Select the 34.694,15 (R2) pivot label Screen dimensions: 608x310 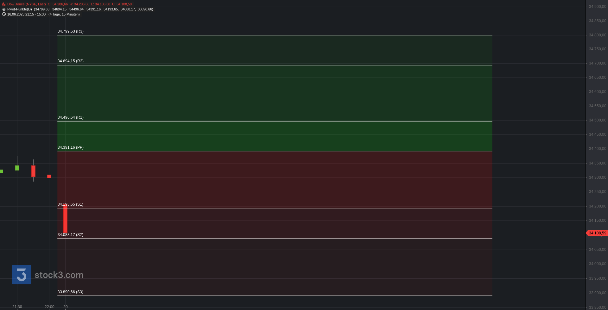click(x=70, y=61)
